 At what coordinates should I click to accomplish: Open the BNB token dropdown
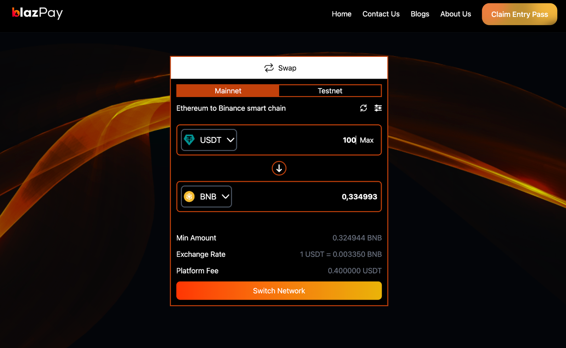point(206,197)
